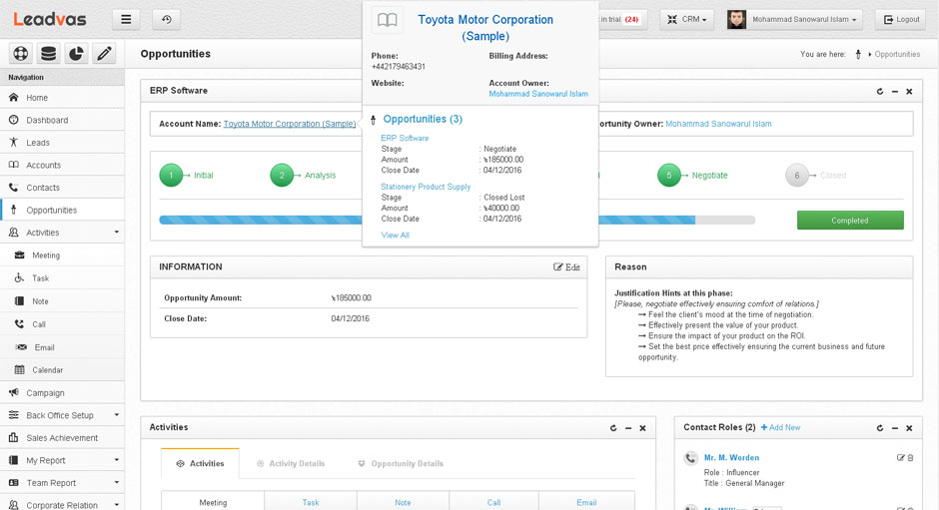
Task: Switch to Opportunity Details tab
Action: tap(401, 463)
